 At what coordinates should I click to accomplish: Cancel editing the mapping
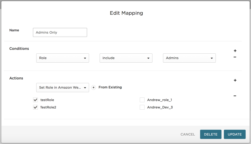188,134
